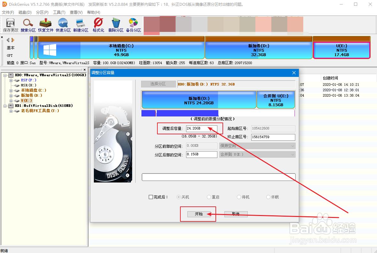This screenshot has height=253, width=377.
Task: Go to next disk with right arrow
Action: [x=13, y=40]
